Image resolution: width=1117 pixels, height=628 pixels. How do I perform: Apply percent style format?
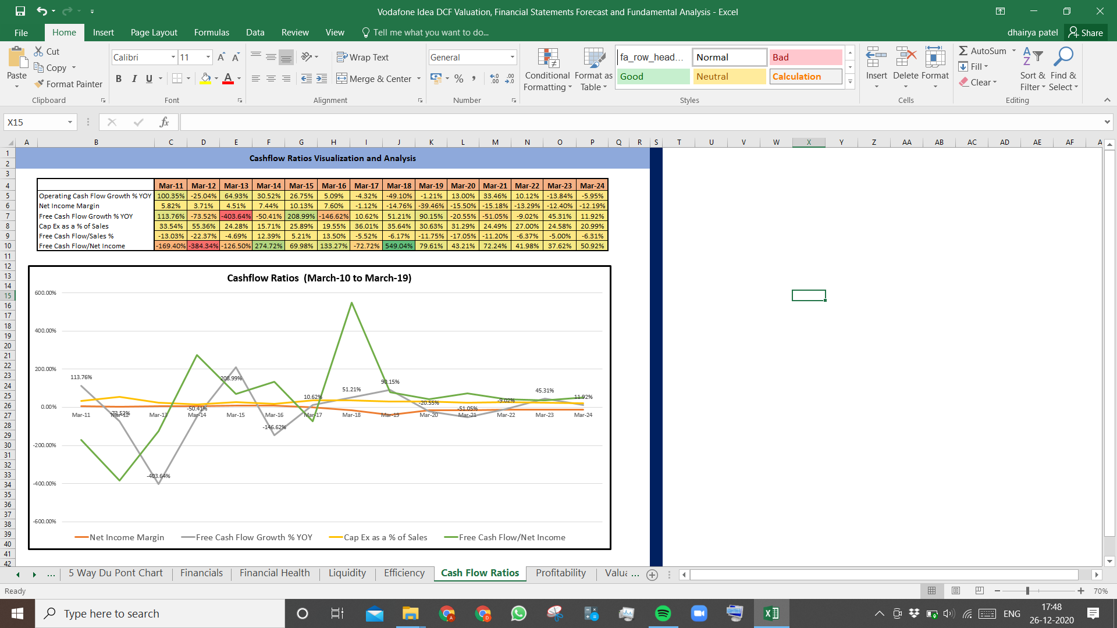[459, 78]
